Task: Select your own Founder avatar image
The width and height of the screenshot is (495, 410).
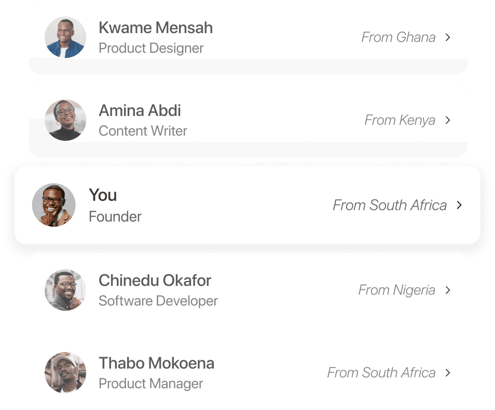Action: pos(53,205)
